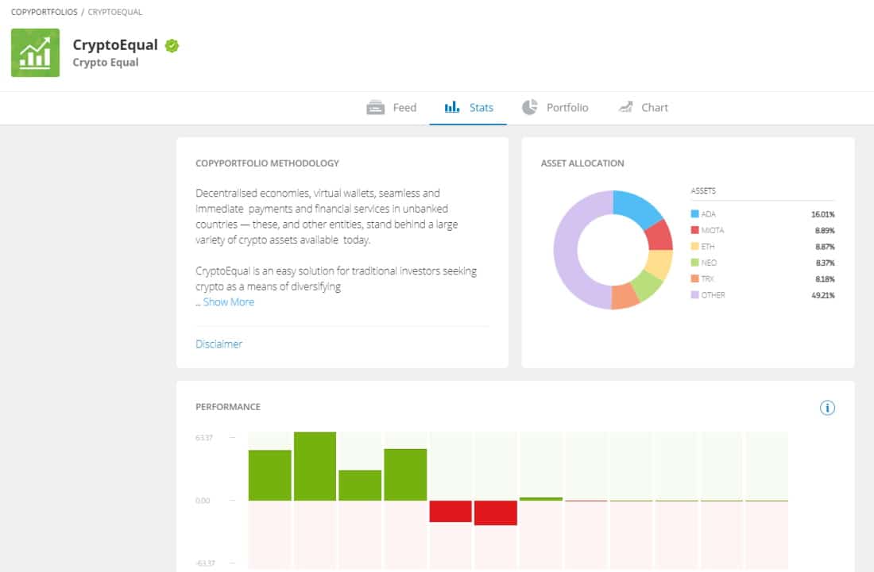The height and width of the screenshot is (572, 874).
Task: Click the Crypto Equal subtitle
Action: click(106, 63)
